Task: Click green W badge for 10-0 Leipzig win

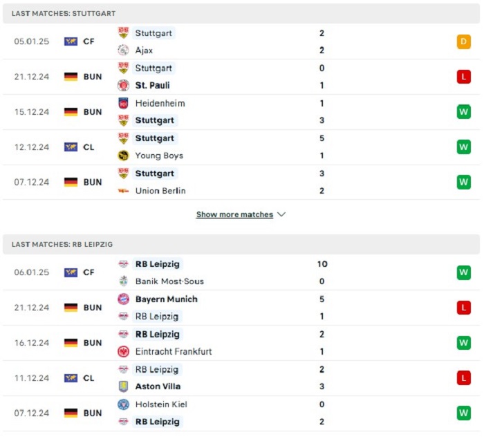Action: point(464,272)
